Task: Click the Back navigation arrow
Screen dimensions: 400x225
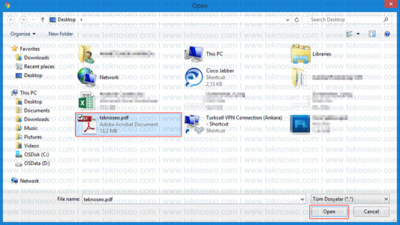Action: [x=11, y=19]
